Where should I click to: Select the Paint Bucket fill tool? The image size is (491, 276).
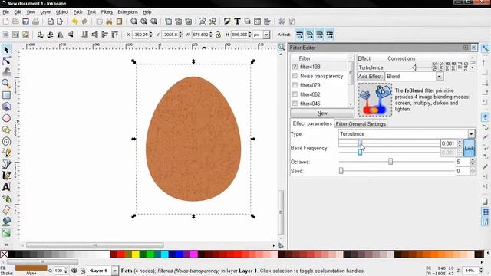tap(6, 222)
